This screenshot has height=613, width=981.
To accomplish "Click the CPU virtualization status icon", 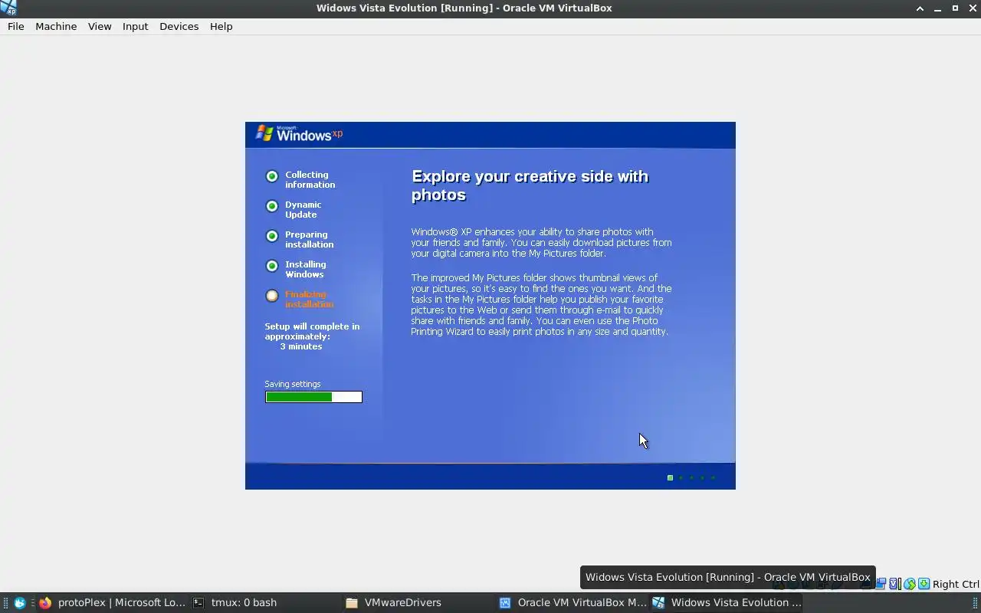I will (894, 584).
